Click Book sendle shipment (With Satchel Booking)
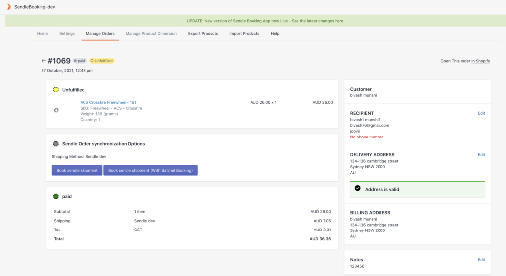This screenshot has height=276, width=506. tap(150, 170)
